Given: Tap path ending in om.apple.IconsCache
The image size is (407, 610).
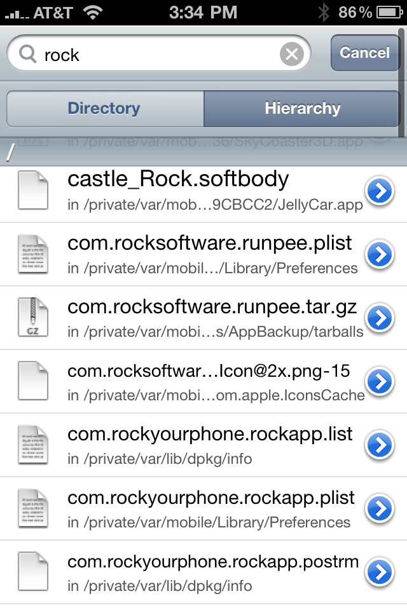Looking at the screenshot, I should point(216,395).
